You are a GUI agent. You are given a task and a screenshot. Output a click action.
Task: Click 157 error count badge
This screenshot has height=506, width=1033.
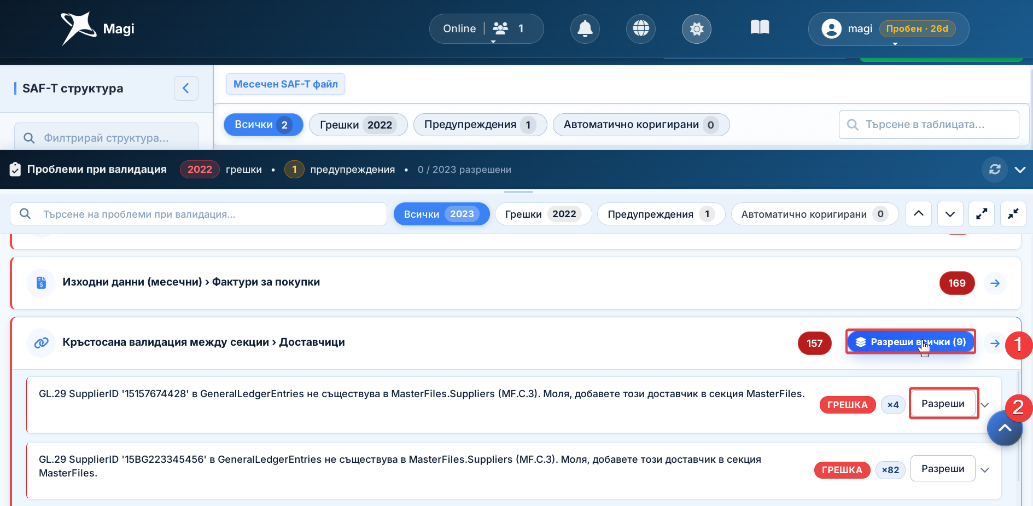[x=815, y=343]
